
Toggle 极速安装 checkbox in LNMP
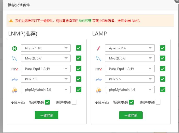[x=47, y=102]
